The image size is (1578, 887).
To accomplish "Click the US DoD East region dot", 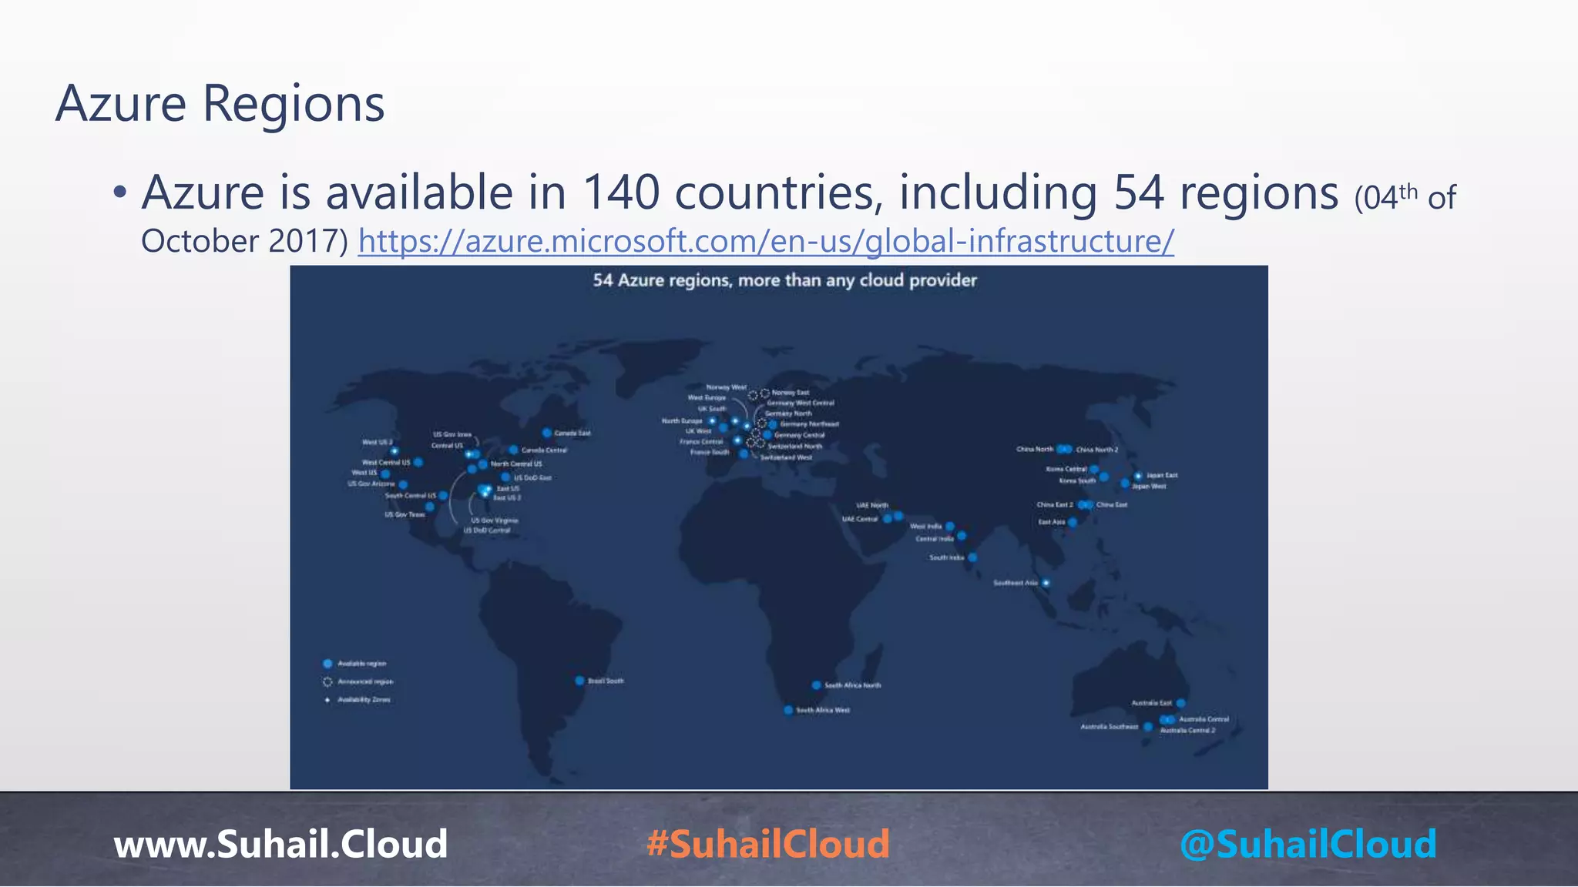I will 505,477.
